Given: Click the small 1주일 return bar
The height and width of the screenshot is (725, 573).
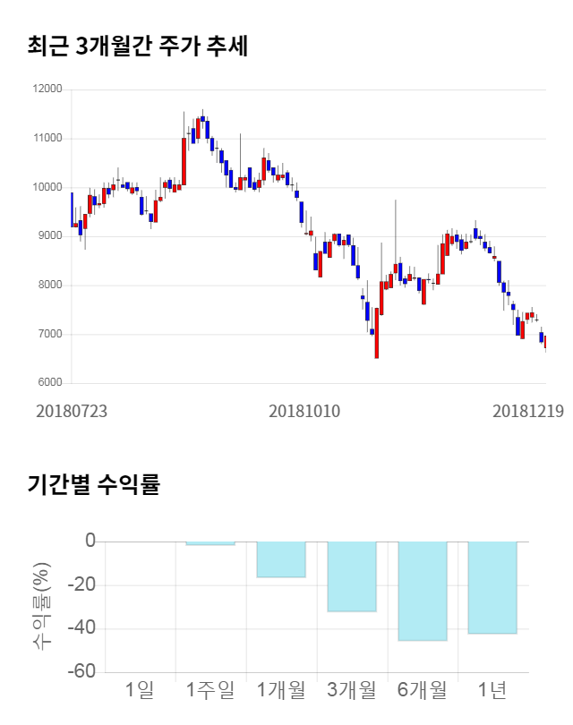Looking at the screenshot, I should tap(210, 543).
